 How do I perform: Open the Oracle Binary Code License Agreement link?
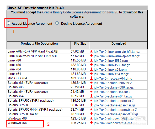click(80, 12)
